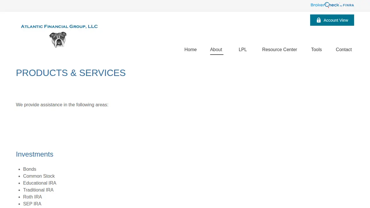Click the bulldog logo image
This screenshot has height=208, width=370.
pyautogui.click(x=58, y=40)
